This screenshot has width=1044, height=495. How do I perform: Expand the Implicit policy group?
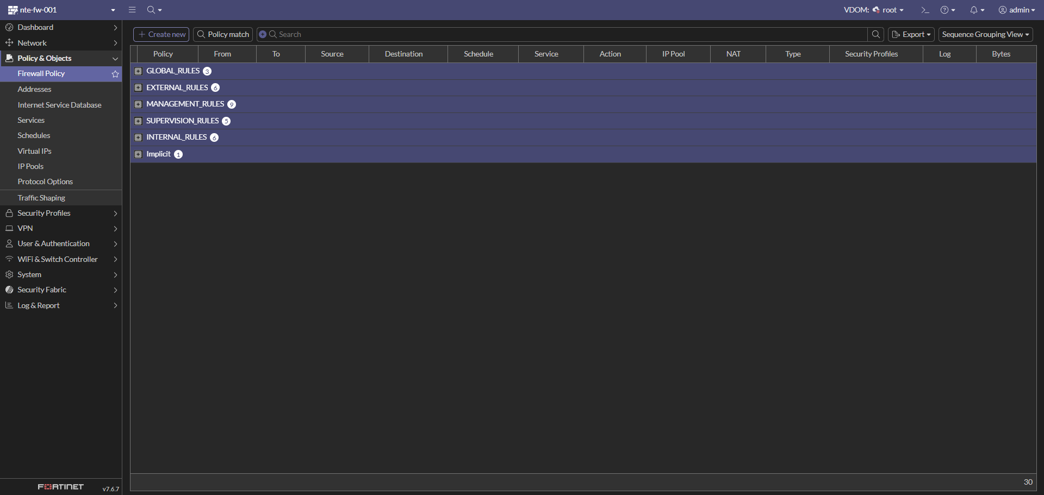coord(138,154)
